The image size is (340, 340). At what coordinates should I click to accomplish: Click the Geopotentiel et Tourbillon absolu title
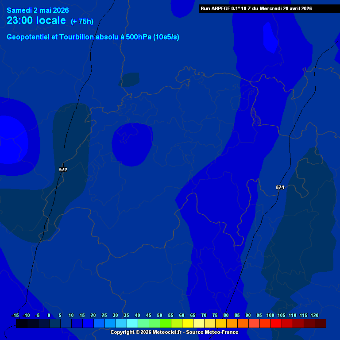(x=93, y=37)
